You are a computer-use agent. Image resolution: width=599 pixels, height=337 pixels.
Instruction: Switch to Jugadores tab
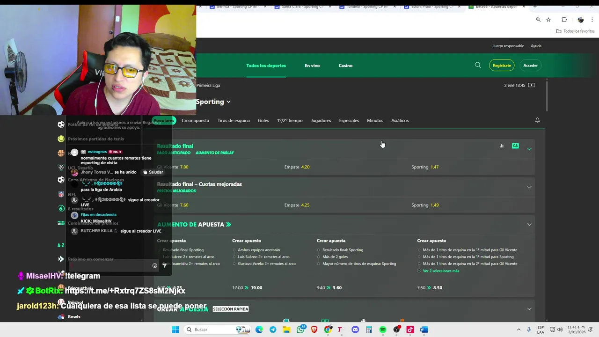tap(321, 120)
